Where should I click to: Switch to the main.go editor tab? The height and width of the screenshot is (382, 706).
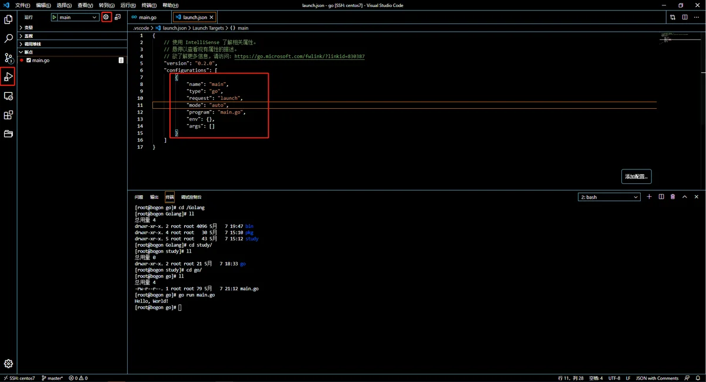(x=148, y=18)
